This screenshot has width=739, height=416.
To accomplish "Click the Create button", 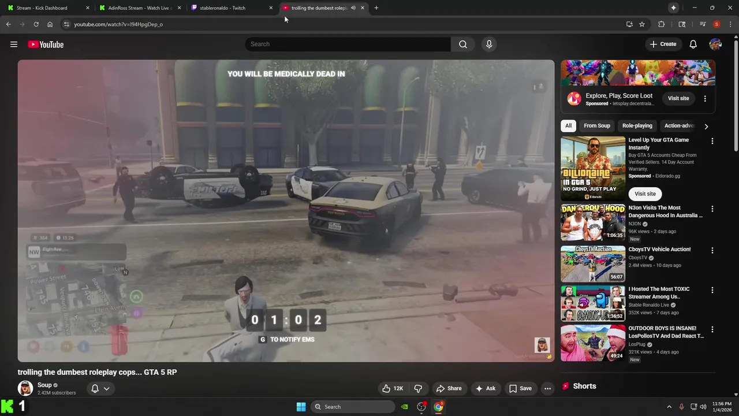I will pyautogui.click(x=663, y=44).
